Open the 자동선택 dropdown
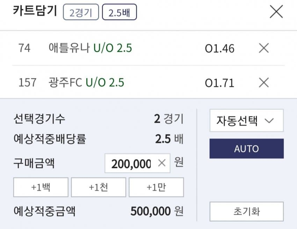The width and height of the screenshot is (297, 229). pyautogui.click(x=246, y=121)
